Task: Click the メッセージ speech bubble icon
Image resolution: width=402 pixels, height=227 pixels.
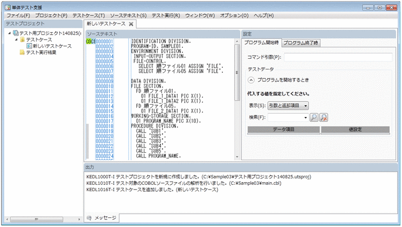Action: coord(89,218)
